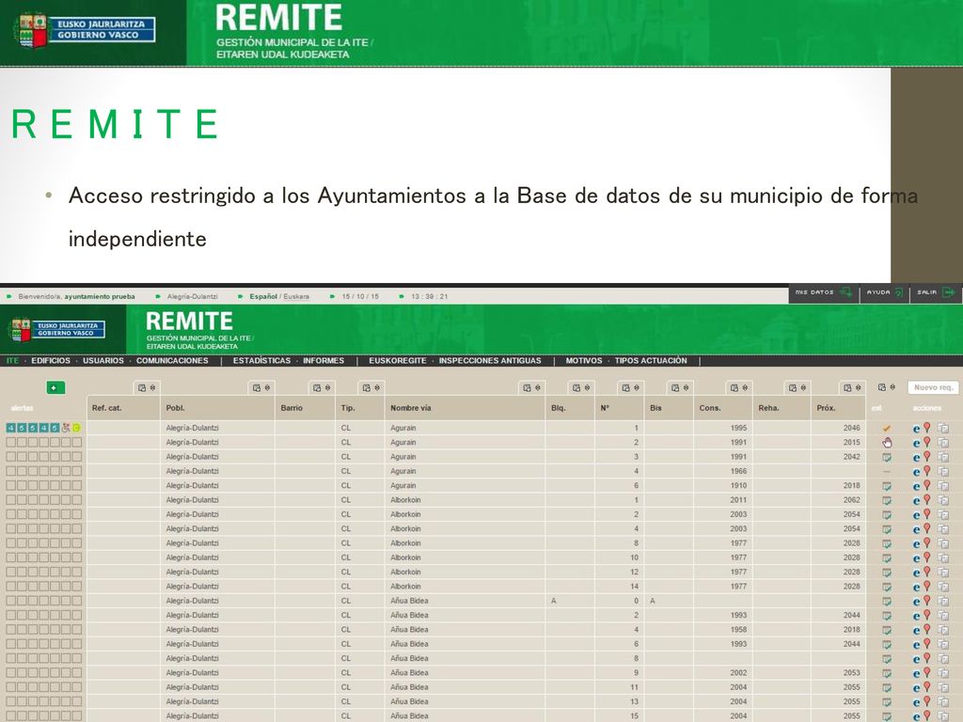Open the EUSKOREGITE menu item
The image size is (963, 722).
pos(398,361)
